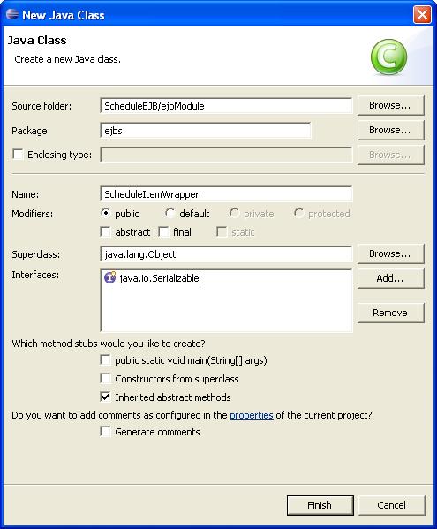Check Constructors from superclass option

pyautogui.click(x=106, y=378)
